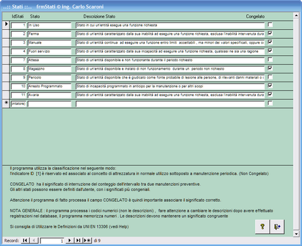The width and height of the screenshot is (302, 246).
Task: Click empty Descrizione field in new row
Action: pyautogui.click(x=170, y=104)
